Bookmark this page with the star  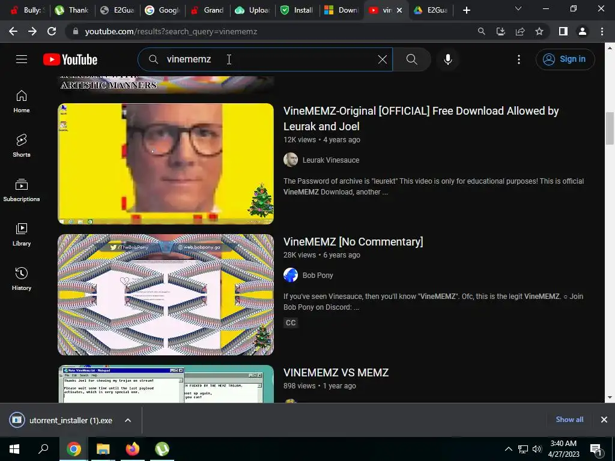[x=539, y=31]
